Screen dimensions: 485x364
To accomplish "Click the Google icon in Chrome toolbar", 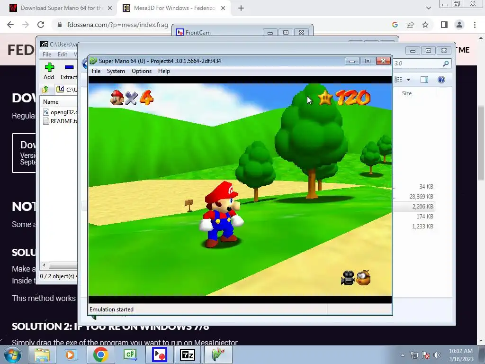I will click(395, 25).
